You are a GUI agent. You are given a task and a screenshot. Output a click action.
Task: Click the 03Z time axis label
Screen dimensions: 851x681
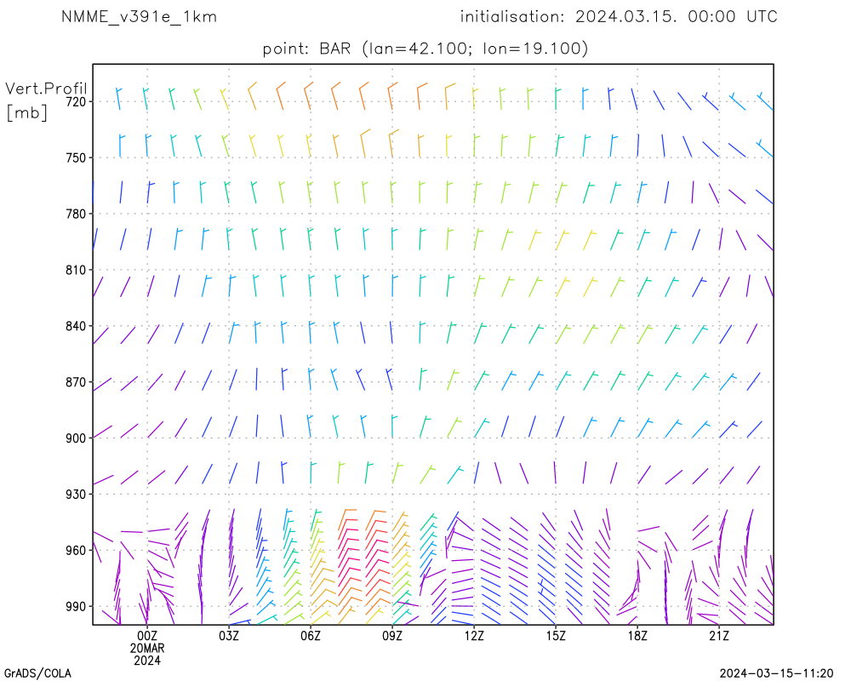click(229, 636)
